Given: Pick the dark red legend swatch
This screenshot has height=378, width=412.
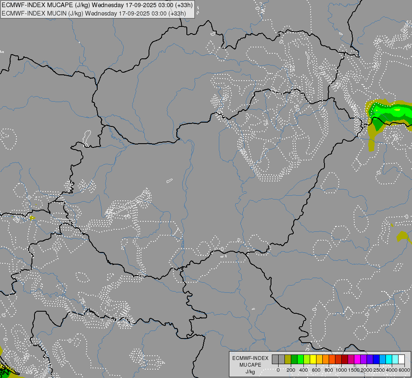Looking at the screenshot, I should coord(345,359).
